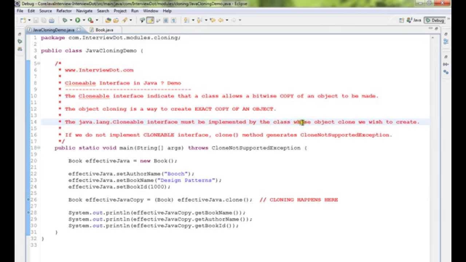This screenshot has width=466, height=262.
Task: Open the Source menu
Action: (46, 11)
